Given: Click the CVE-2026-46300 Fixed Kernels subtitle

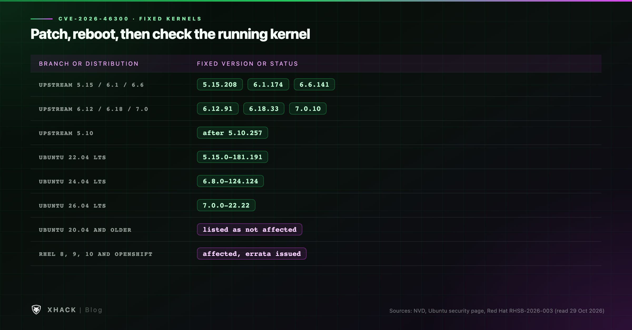Looking at the screenshot, I should [130, 19].
